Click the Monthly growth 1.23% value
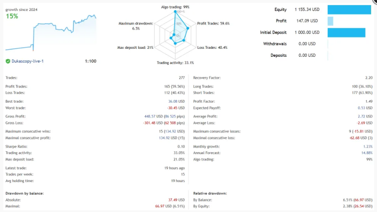This screenshot has height=212, width=377. (x=368, y=147)
